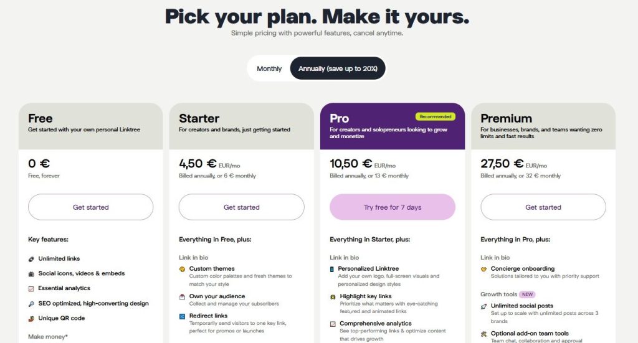The height and width of the screenshot is (343, 638).
Task: Click the Personalized Linktree icon
Action: pyautogui.click(x=333, y=269)
